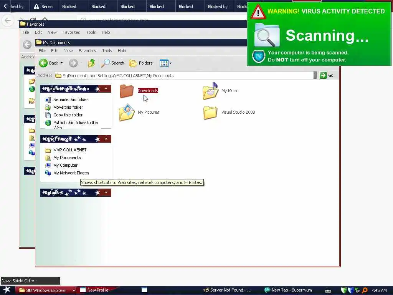This screenshot has height=295, width=393.
Task: Open the 30 Windows Explorer taskbar group
Action: (45, 290)
